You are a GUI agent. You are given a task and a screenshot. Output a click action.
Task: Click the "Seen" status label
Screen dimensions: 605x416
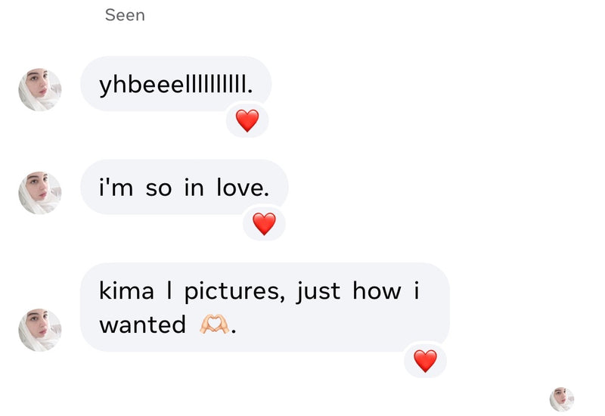125,15
